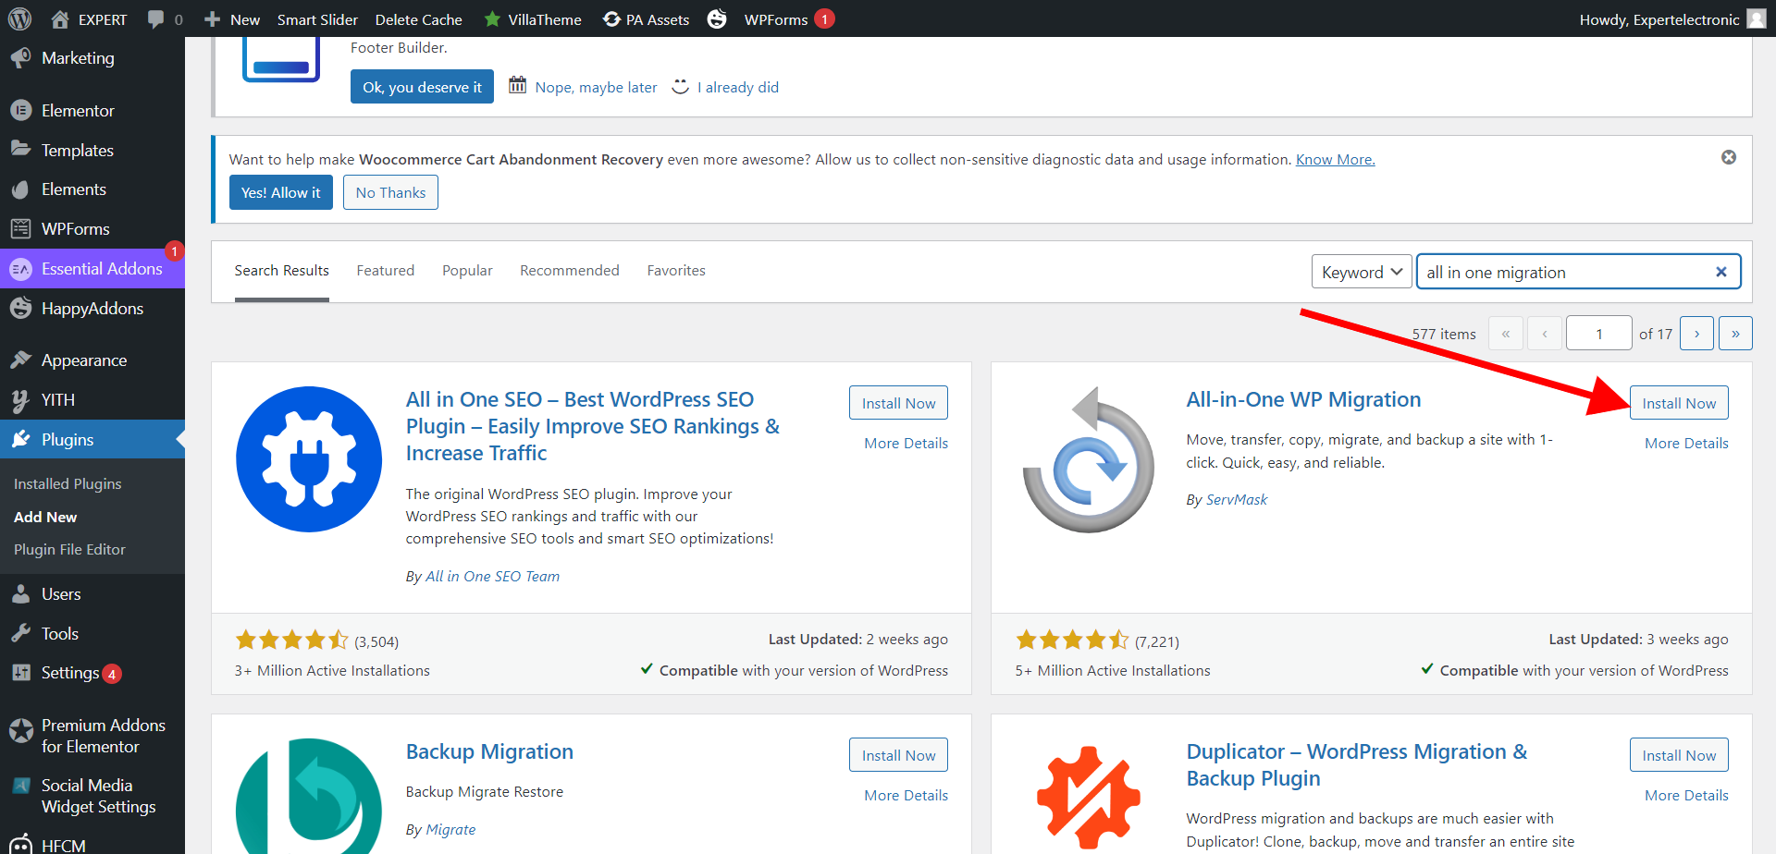Open the New content menu
1776x854 pixels.
pos(232,19)
